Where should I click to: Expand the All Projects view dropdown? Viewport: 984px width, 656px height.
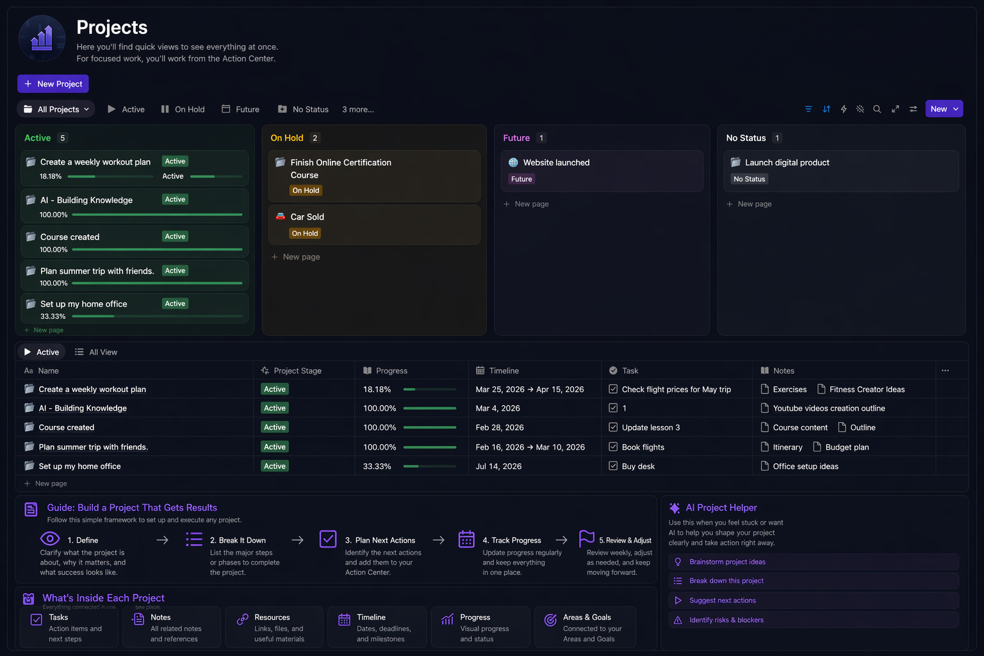click(x=56, y=109)
